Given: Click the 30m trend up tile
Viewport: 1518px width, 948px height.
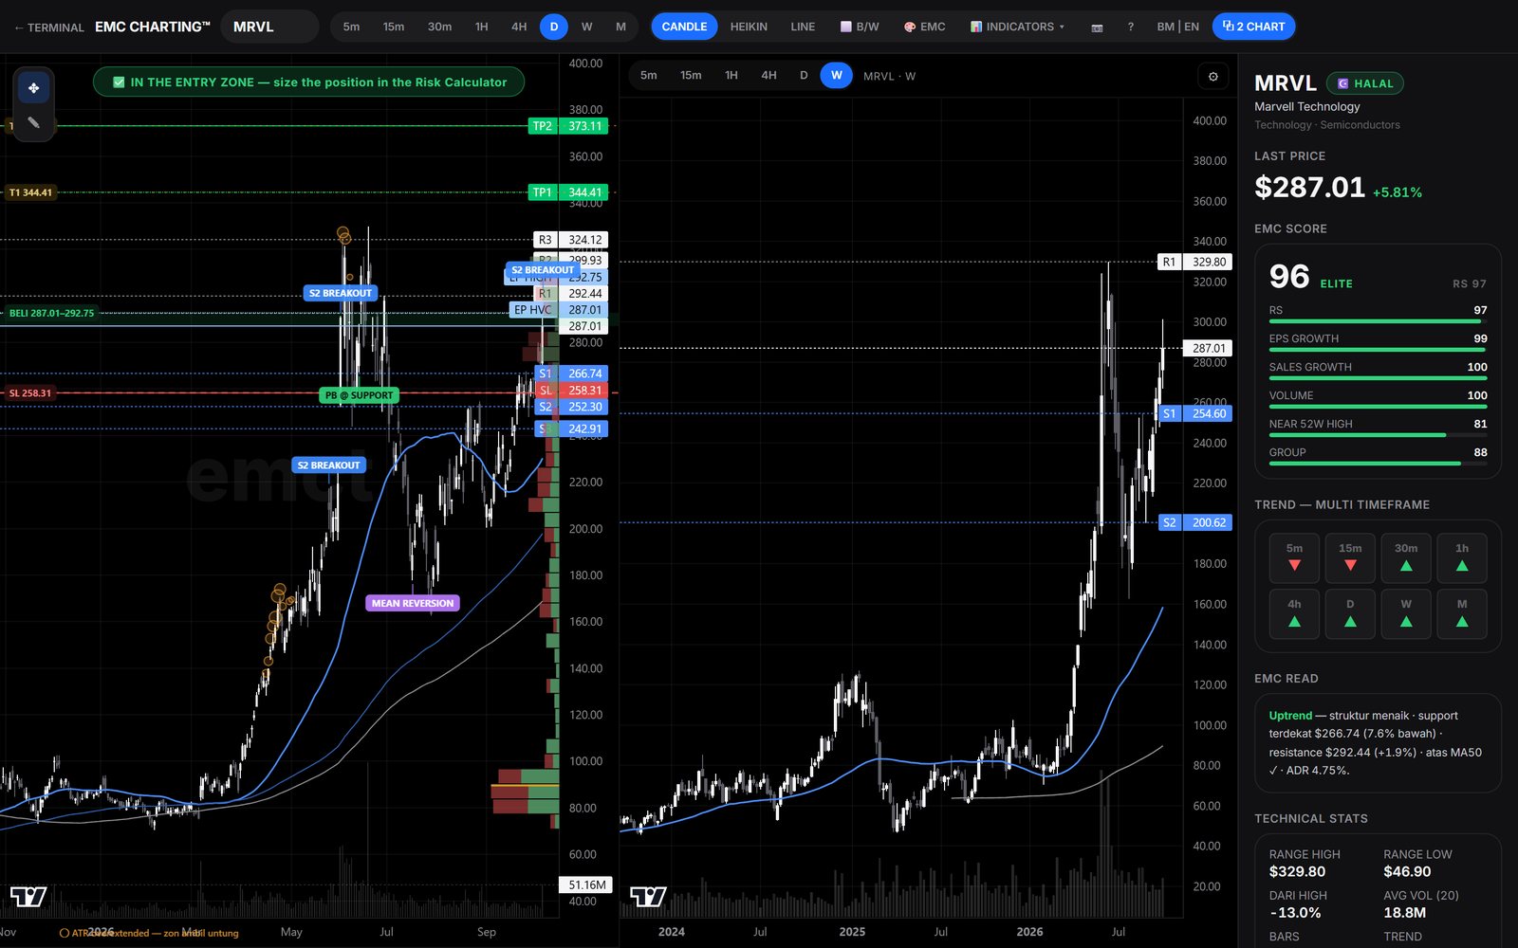Looking at the screenshot, I should coord(1406,557).
